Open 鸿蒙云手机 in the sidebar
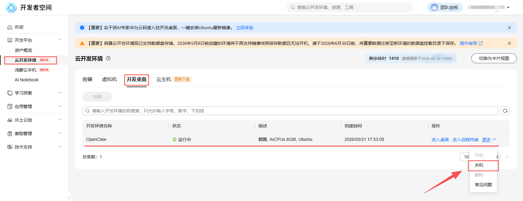Screen dimensions: 523x201 (26, 70)
